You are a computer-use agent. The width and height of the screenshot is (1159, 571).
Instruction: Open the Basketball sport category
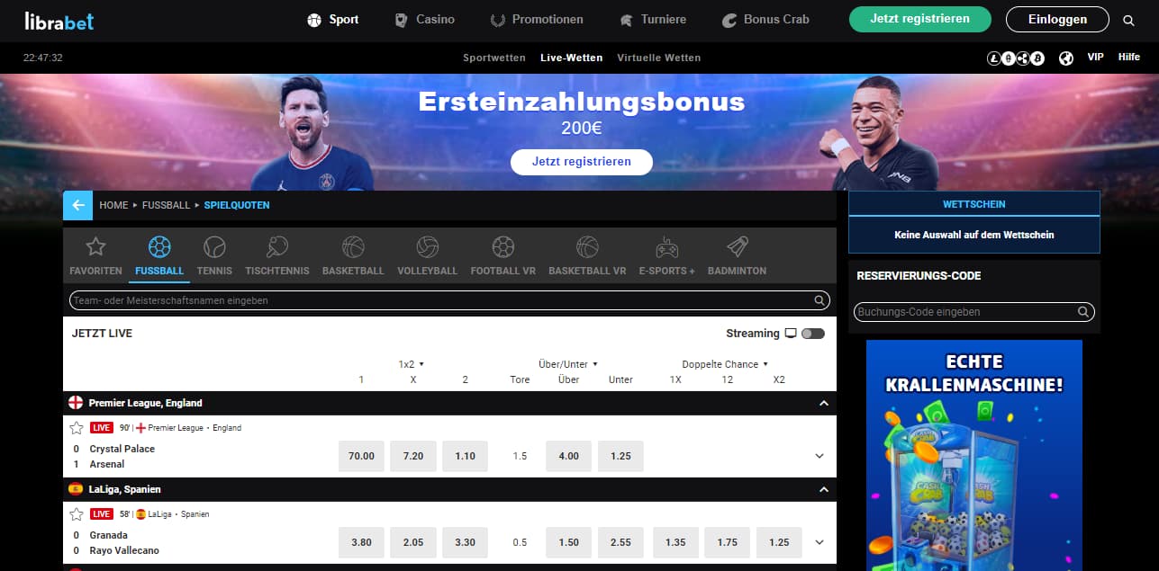(353, 254)
